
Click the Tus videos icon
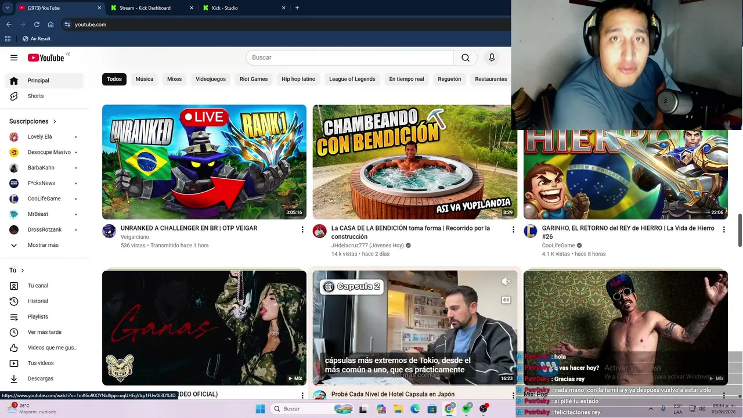click(x=14, y=363)
